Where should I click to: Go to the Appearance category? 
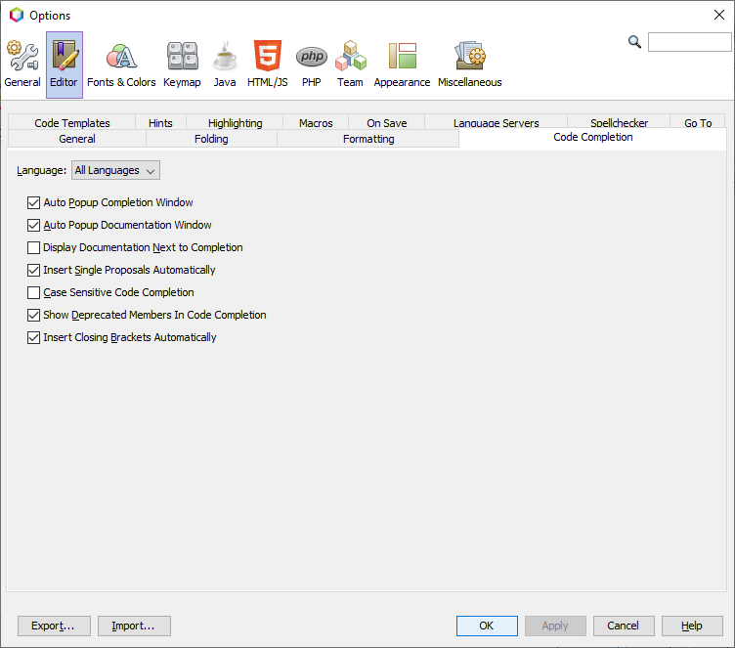402,65
